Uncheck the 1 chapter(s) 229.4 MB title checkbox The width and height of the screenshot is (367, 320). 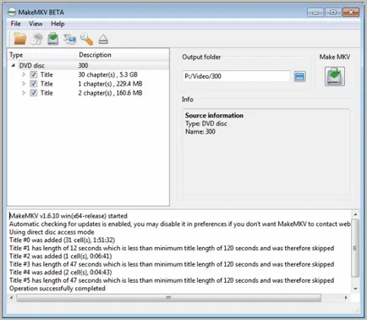click(34, 84)
